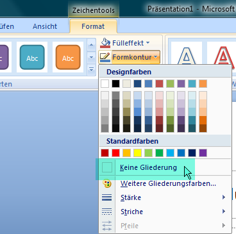Open the Striche menu entry
The width and height of the screenshot is (236, 234).
point(165,212)
